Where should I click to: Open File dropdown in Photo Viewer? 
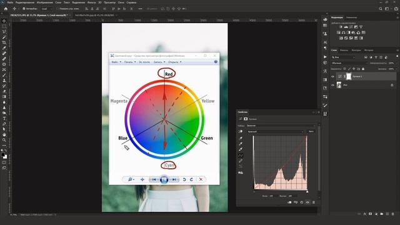pyautogui.click(x=116, y=62)
